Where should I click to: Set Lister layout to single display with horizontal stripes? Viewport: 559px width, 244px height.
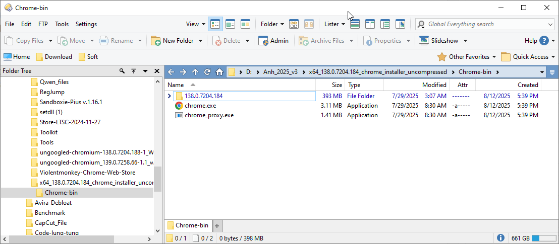pyautogui.click(x=355, y=24)
